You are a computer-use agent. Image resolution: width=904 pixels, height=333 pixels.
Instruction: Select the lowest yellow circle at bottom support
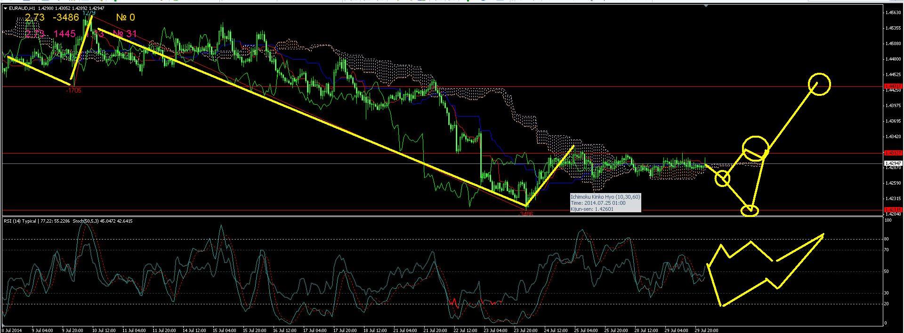(x=750, y=211)
